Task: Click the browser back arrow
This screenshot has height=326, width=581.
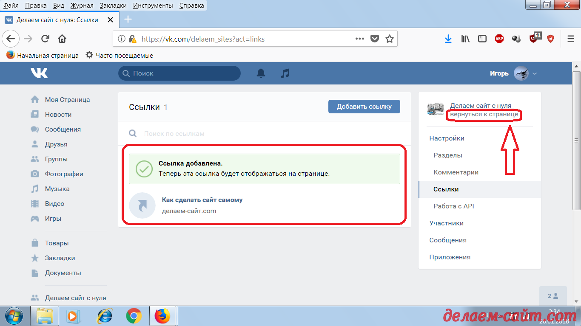Action: click(x=11, y=39)
